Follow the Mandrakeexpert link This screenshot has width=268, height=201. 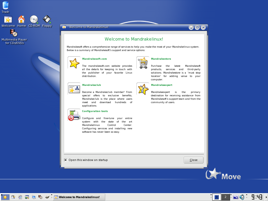(x=161, y=85)
